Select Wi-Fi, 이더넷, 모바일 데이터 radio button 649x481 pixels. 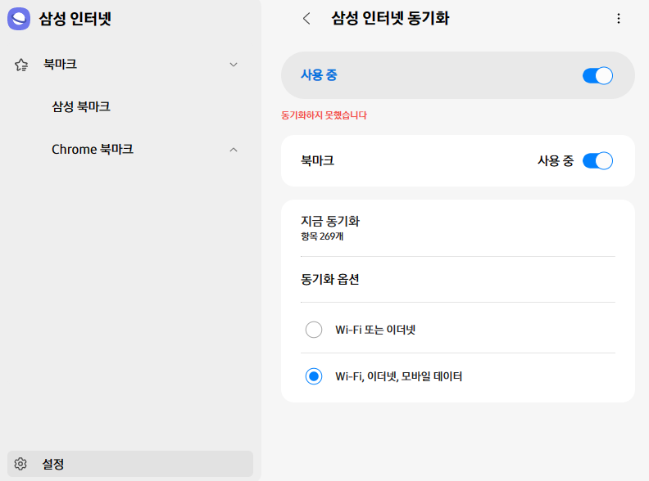pos(314,376)
